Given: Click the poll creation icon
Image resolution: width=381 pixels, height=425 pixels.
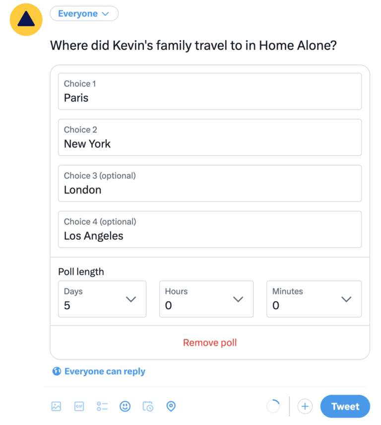Looking at the screenshot, I should 102,406.
